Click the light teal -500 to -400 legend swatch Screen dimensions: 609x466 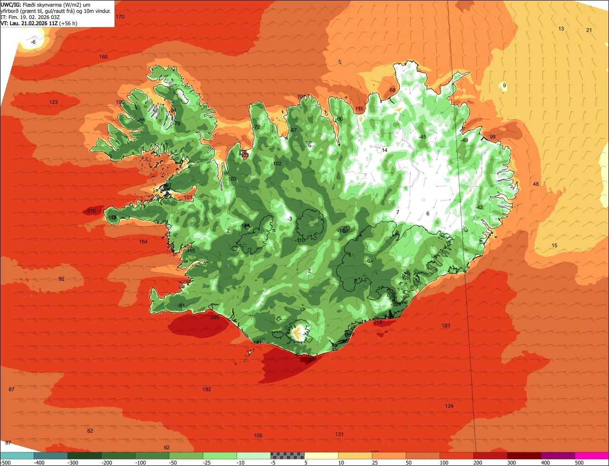17,456
